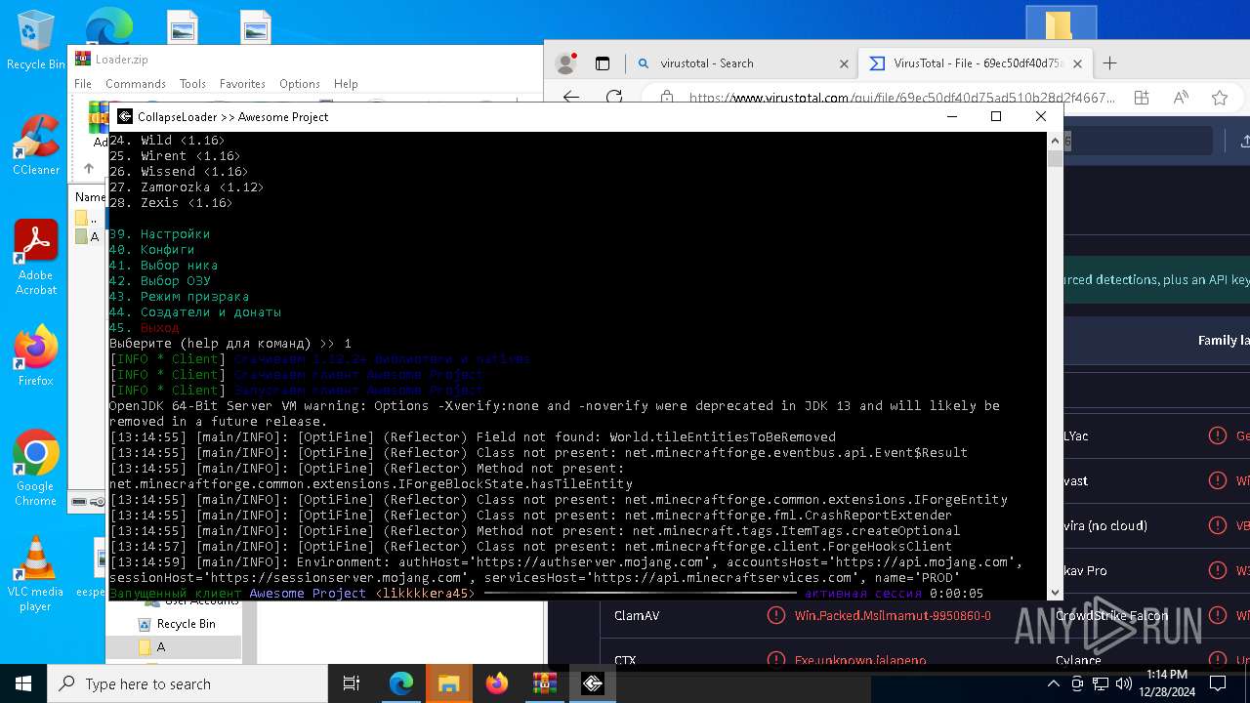
Task: Open site info lock icon in Edge
Action: point(667,98)
